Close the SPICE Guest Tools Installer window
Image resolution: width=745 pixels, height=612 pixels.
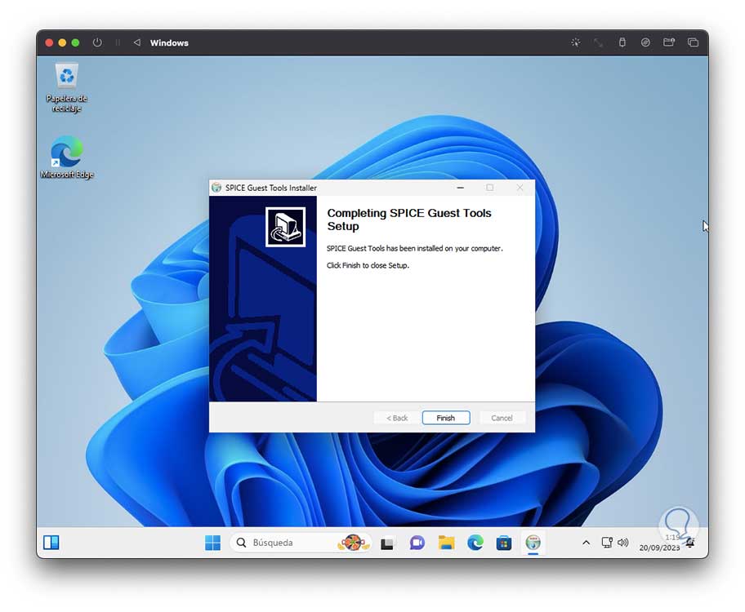(520, 188)
